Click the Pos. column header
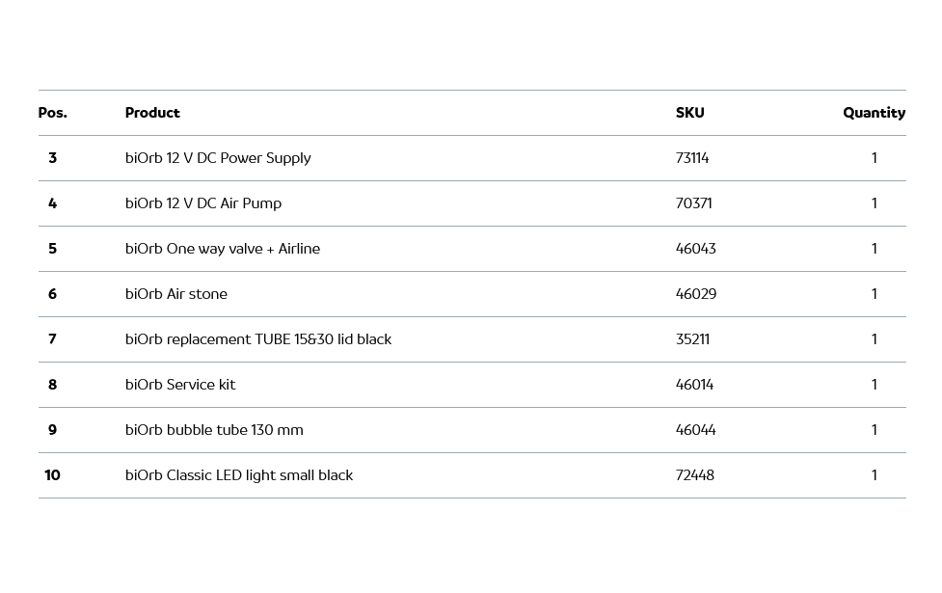942x593 pixels. coord(53,113)
